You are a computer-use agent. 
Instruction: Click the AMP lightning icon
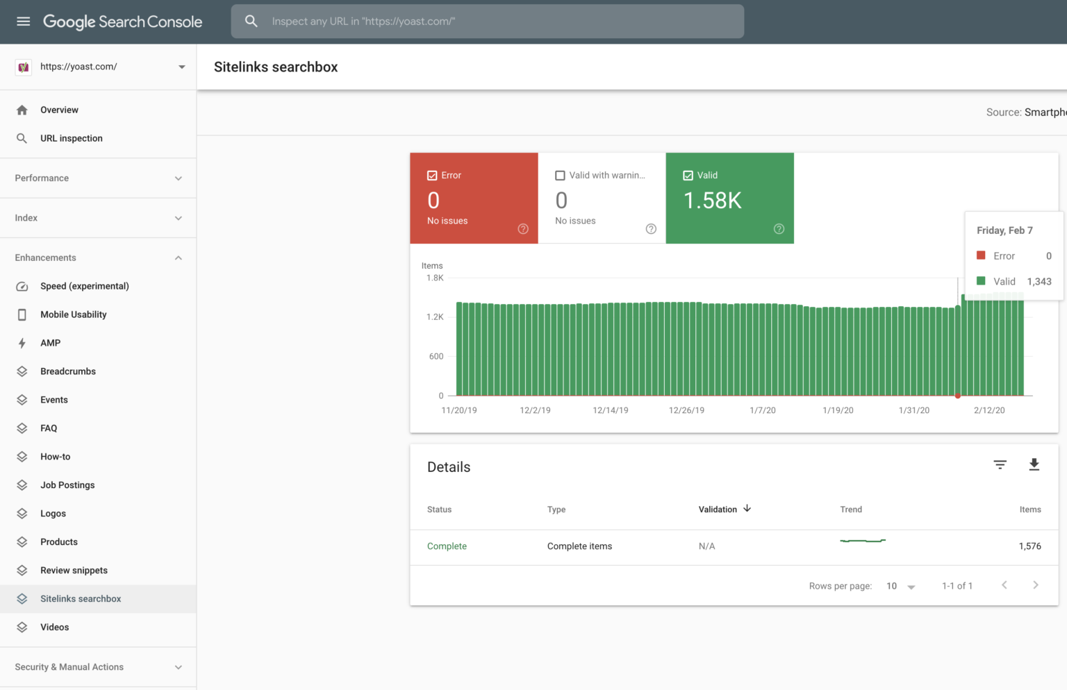[22, 343]
